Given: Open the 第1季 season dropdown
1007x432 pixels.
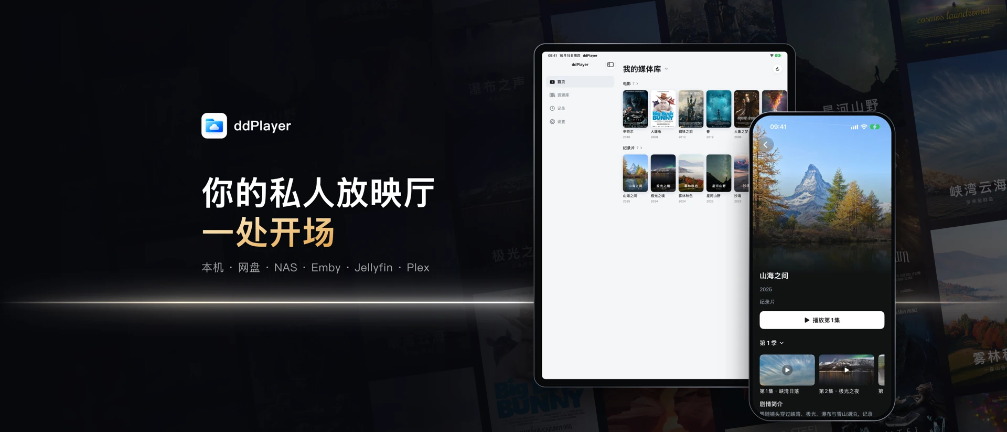Looking at the screenshot, I should (x=772, y=343).
